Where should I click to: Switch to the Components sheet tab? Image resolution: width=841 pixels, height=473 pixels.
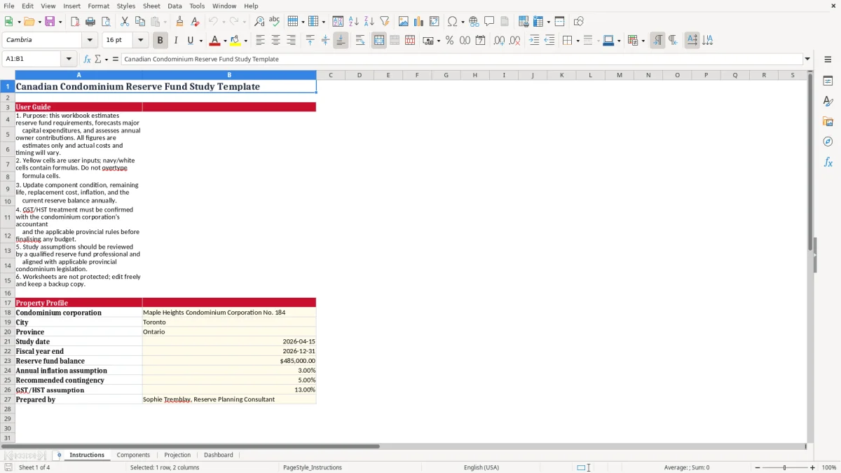[x=133, y=455]
